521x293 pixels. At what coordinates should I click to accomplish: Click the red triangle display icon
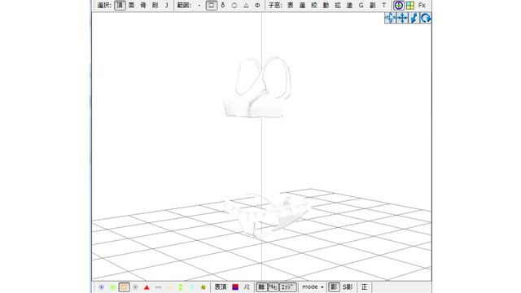(147, 287)
